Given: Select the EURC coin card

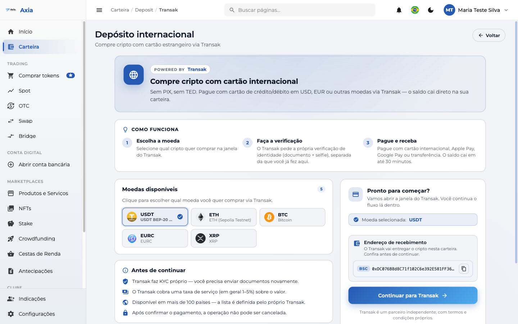Looking at the screenshot, I should [155, 238].
